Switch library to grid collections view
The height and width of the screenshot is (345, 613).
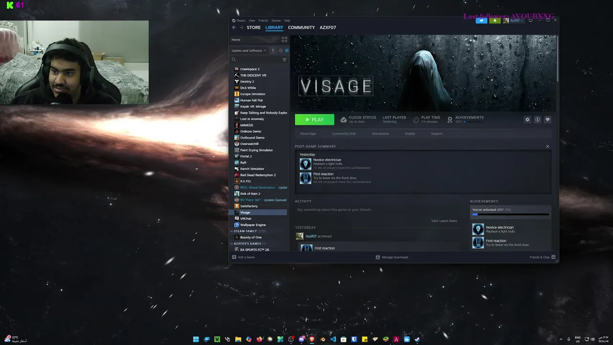point(284,40)
